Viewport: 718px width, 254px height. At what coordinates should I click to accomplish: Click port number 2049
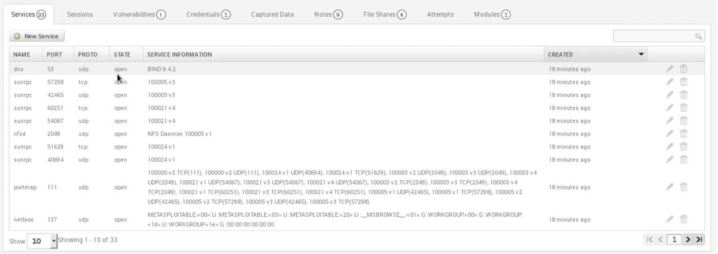pos(53,134)
